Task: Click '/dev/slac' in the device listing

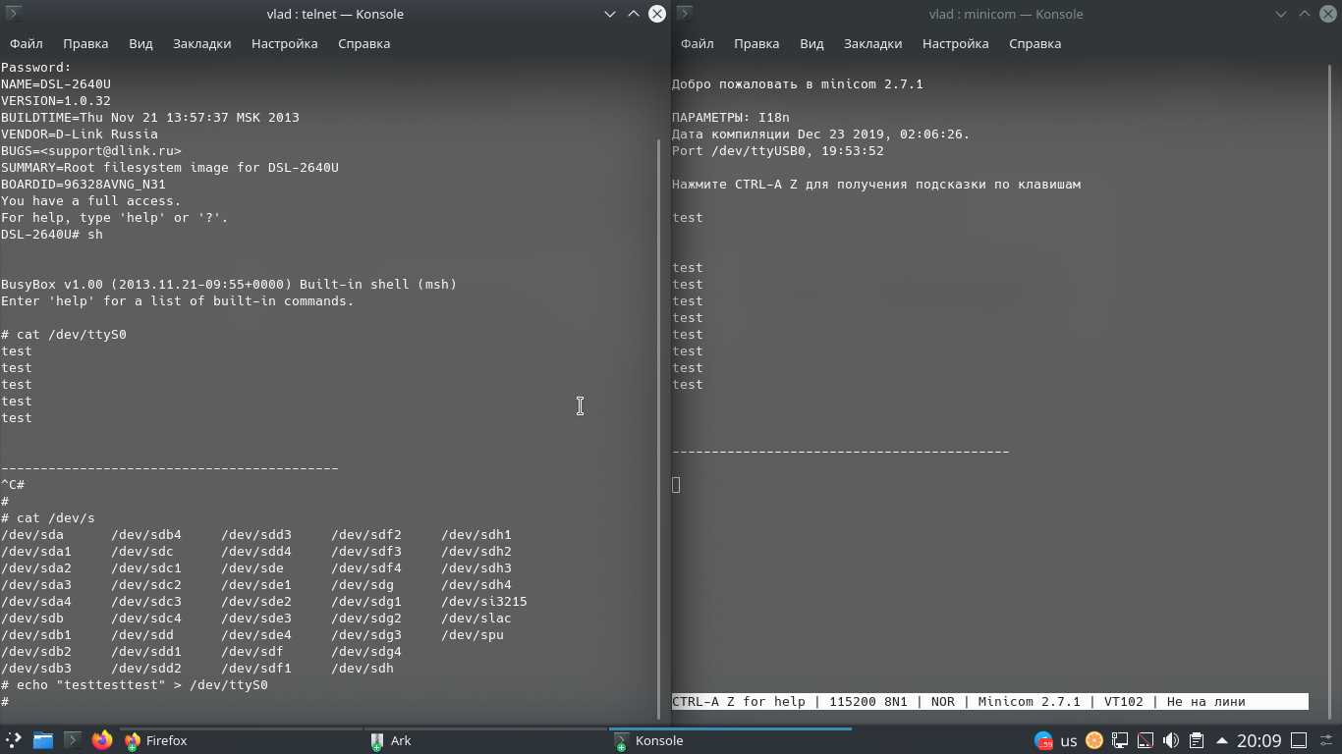Action: click(x=476, y=619)
